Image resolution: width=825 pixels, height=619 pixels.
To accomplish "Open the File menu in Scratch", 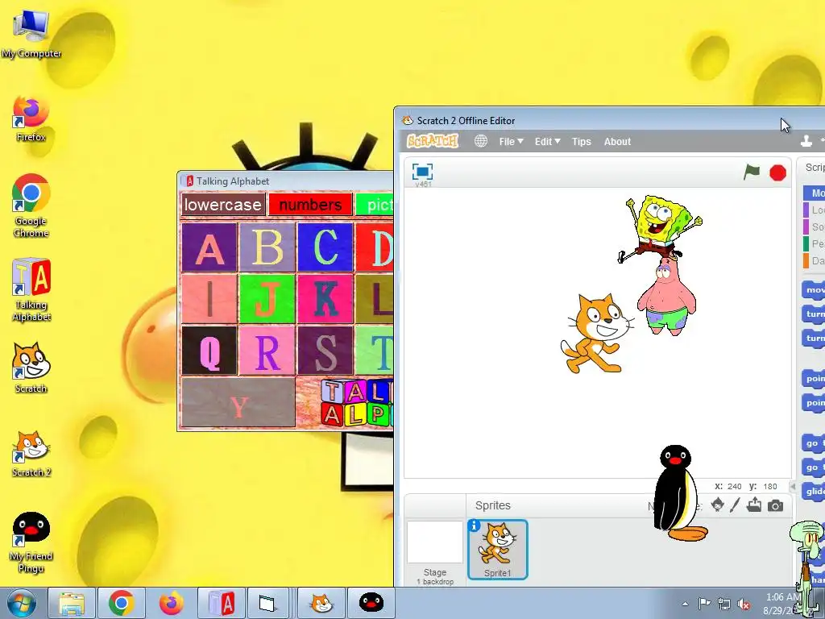I will tap(511, 142).
